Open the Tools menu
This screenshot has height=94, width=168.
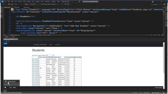[x=42, y=2]
